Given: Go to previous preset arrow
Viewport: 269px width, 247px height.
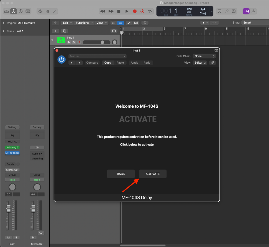Looking at the screenshot, I should pos(72,63).
